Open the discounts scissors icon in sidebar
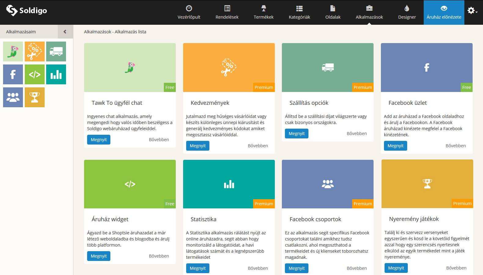The image size is (483, 275). (x=35, y=51)
